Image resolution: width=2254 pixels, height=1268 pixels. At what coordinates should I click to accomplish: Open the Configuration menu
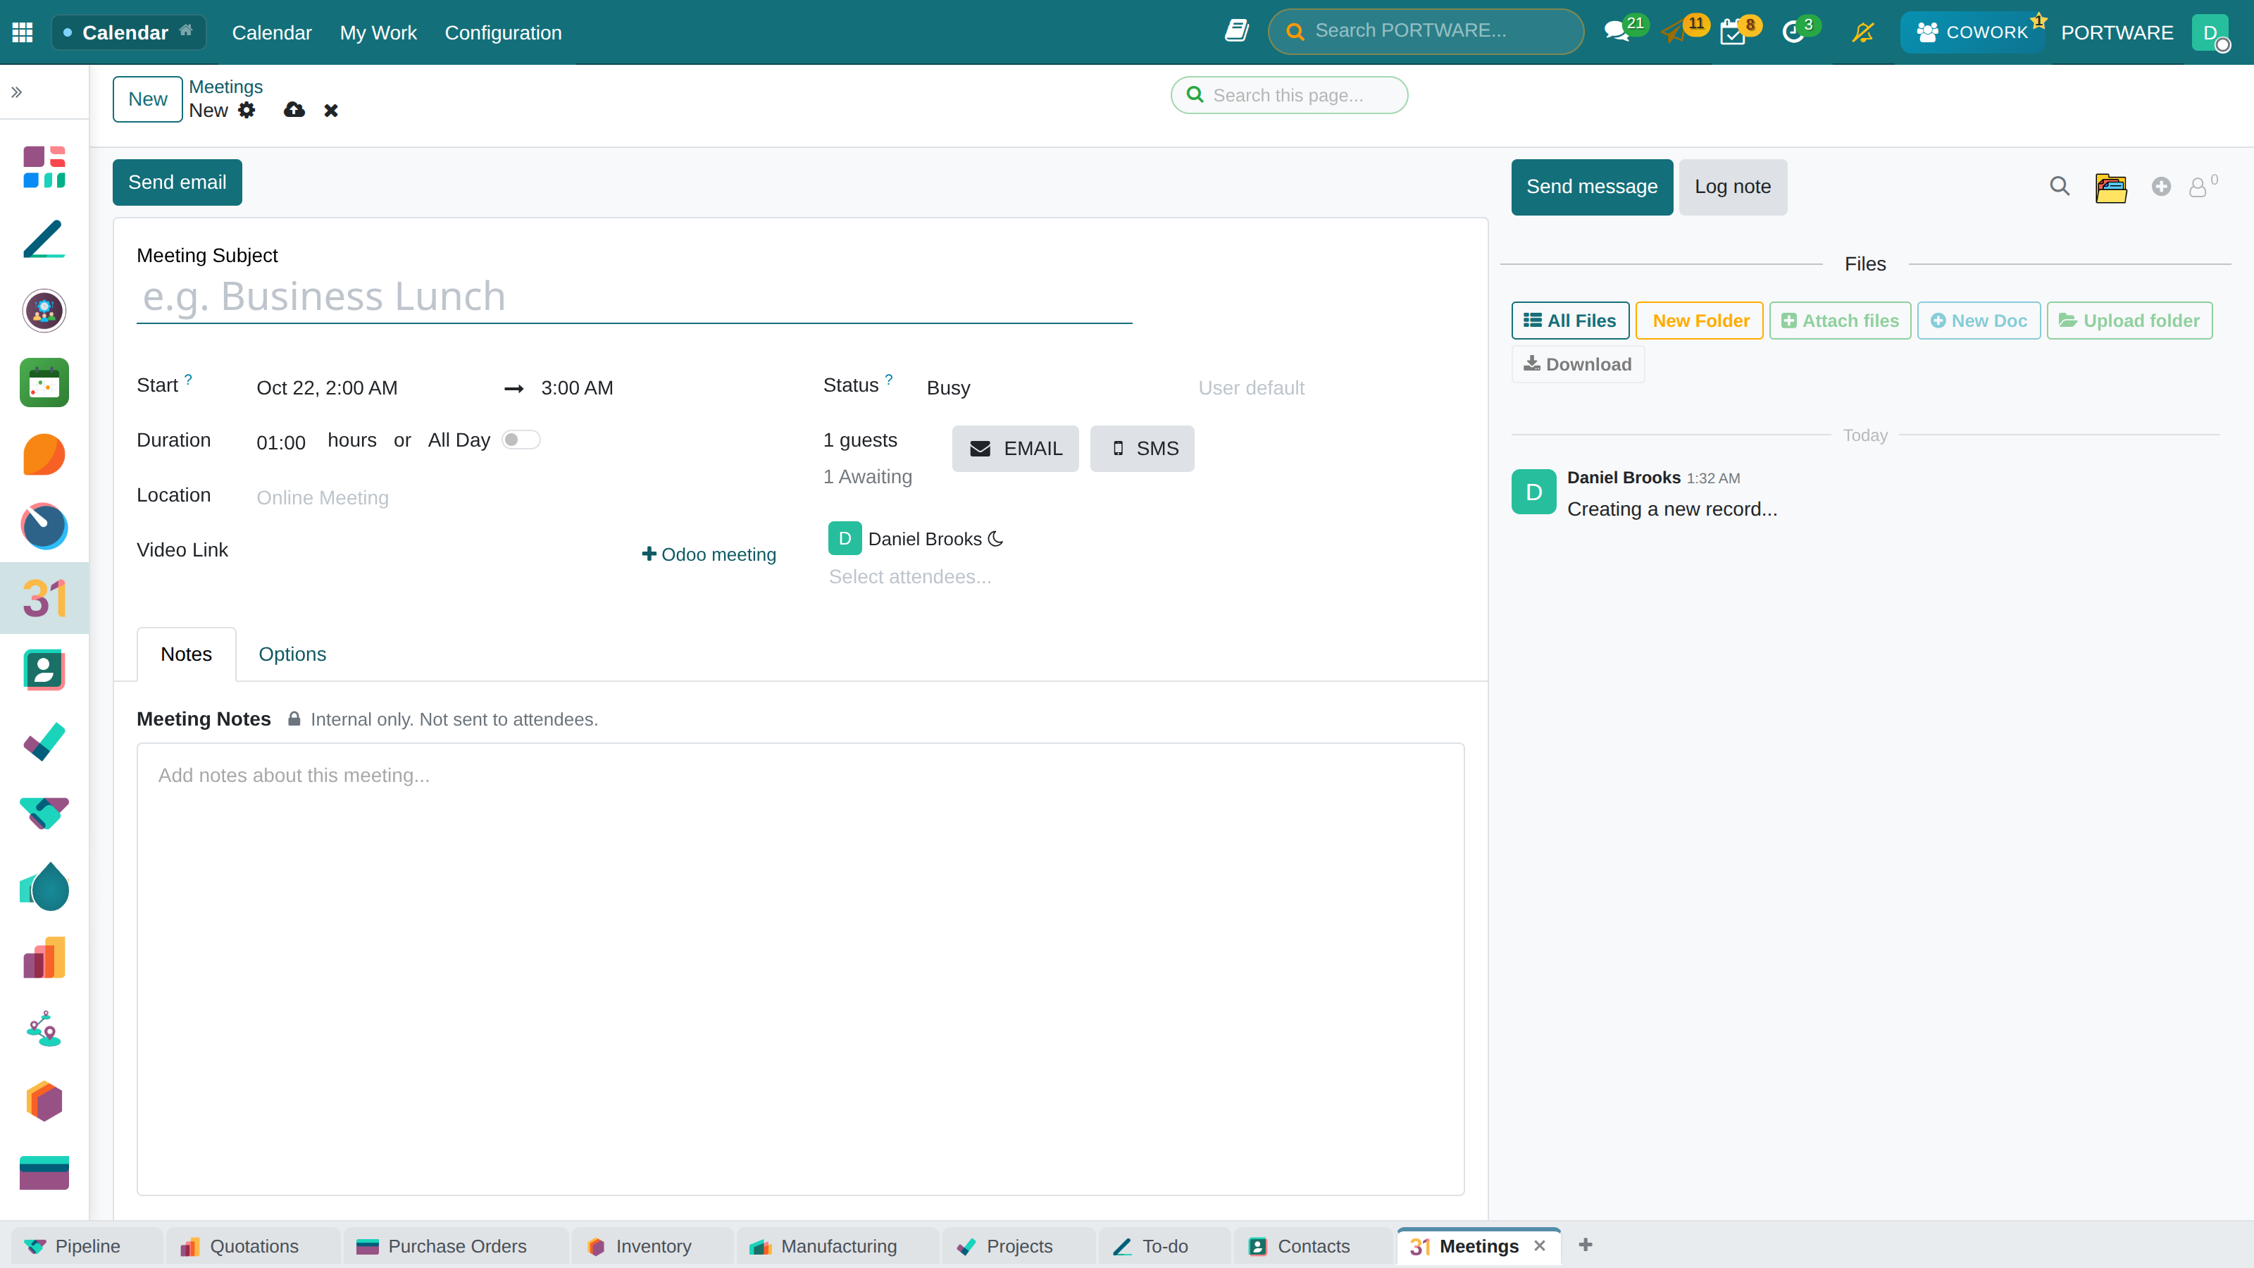[x=503, y=32]
